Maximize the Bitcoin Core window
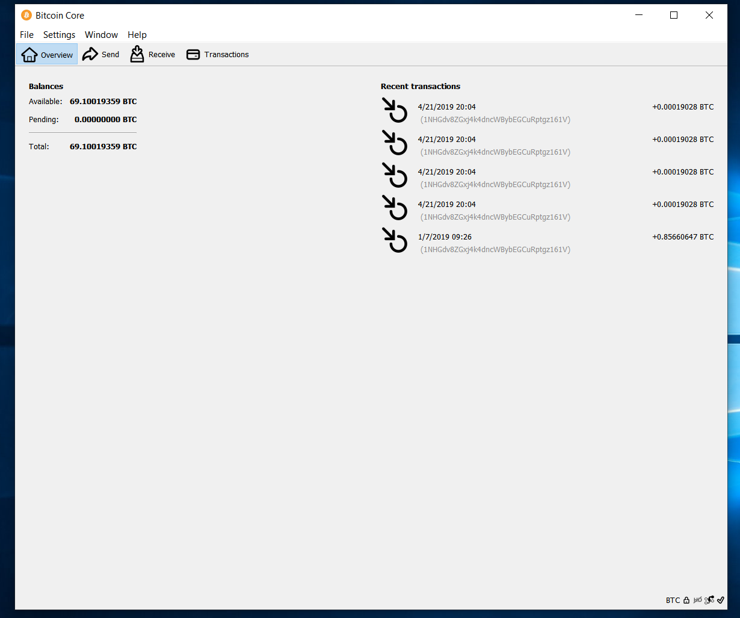Viewport: 740px width, 618px height. pyautogui.click(x=674, y=15)
